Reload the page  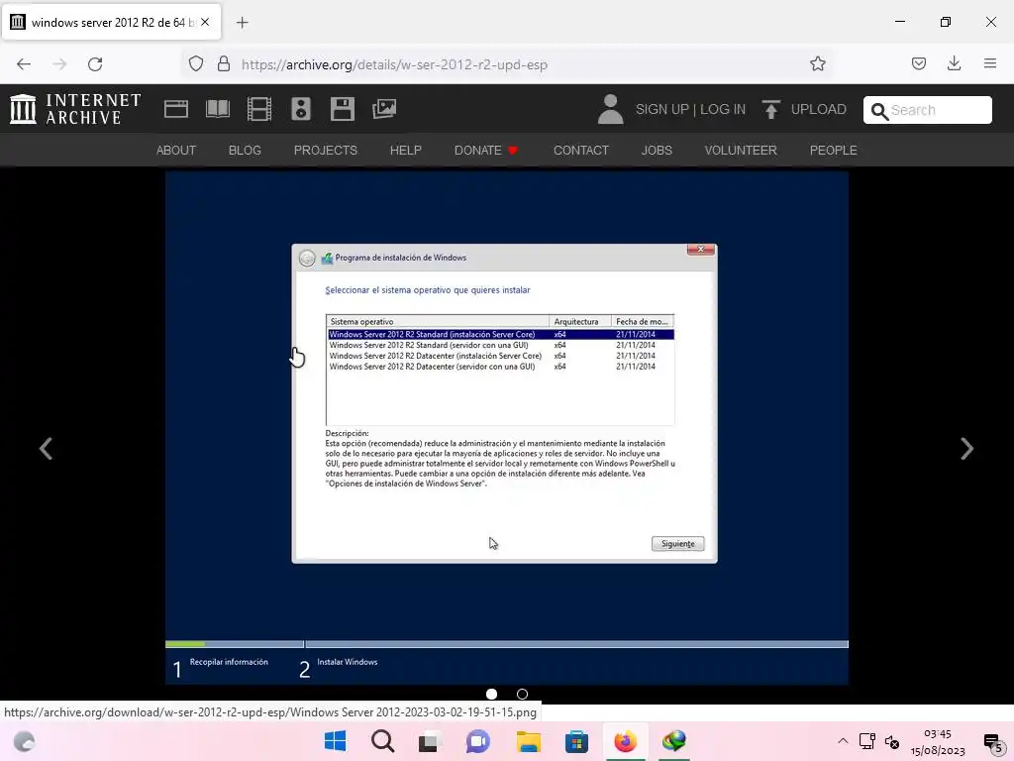95,64
